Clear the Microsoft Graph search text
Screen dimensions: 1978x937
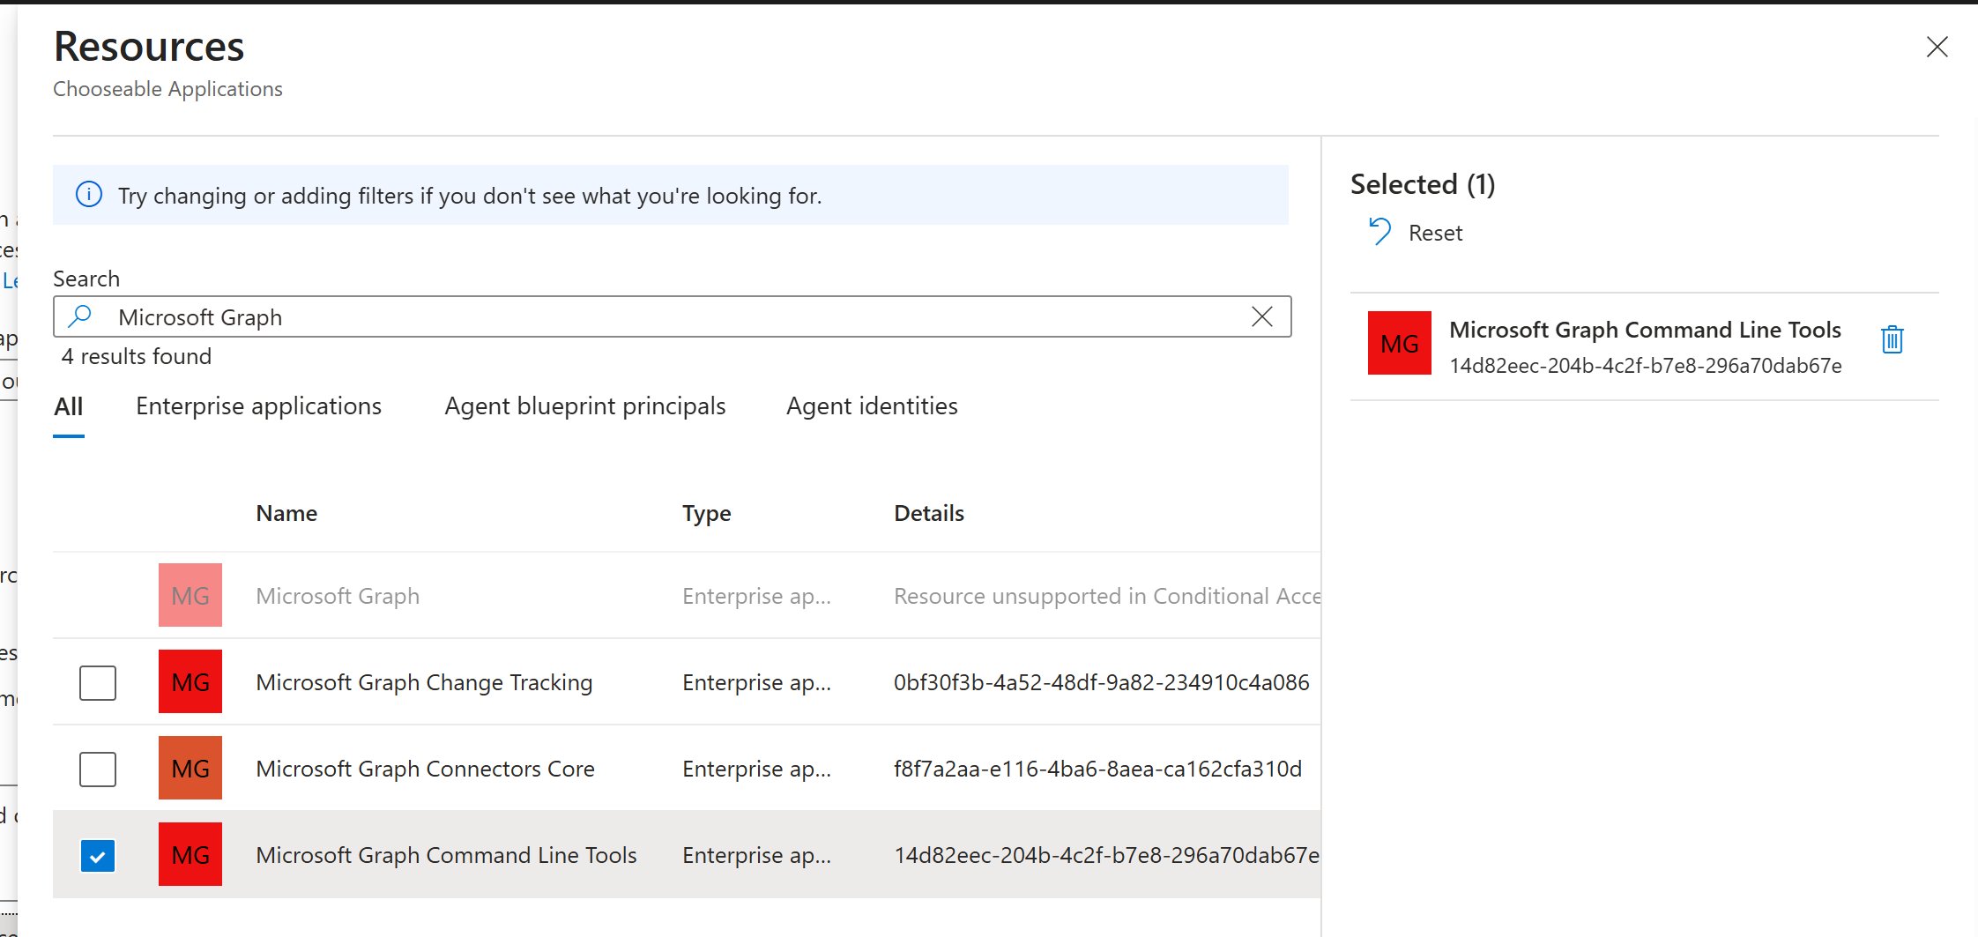coord(1261,316)
